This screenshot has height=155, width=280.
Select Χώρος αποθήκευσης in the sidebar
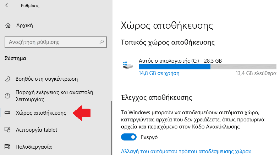41,113
